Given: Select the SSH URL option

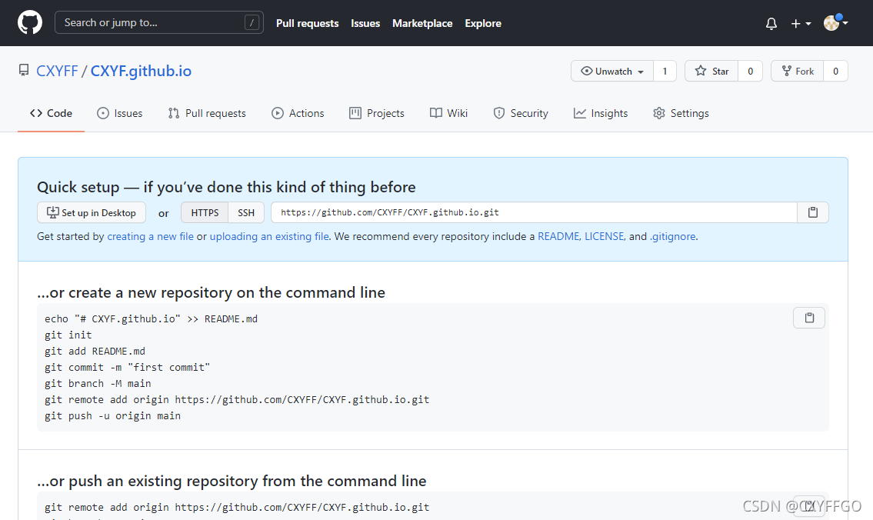Looking at the screenshot, I should coord(246,212).
